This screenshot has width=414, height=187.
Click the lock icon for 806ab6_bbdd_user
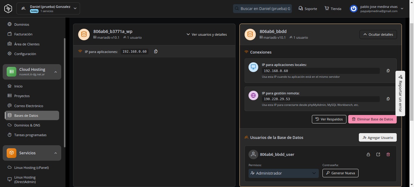pos(368,155)
